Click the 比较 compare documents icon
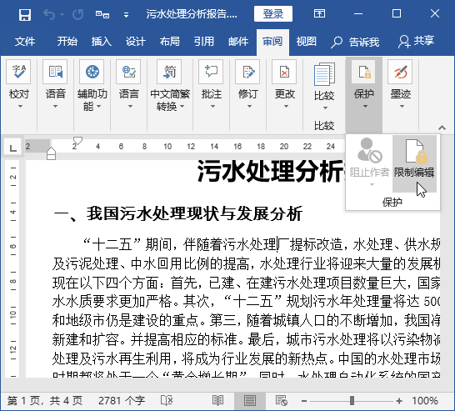Screen dimensions: 455x411 pyautogui.click(x=324, y=74)
